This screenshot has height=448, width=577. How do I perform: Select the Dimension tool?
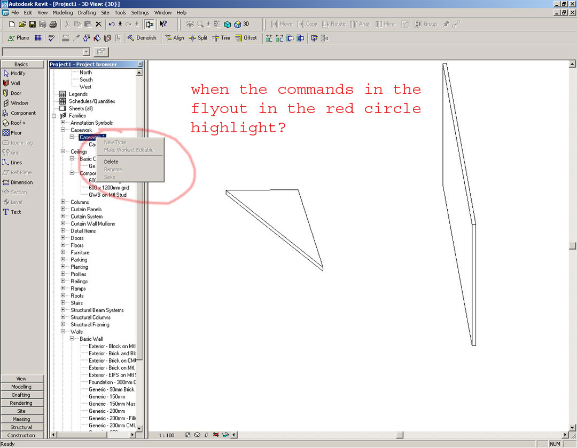18,182
